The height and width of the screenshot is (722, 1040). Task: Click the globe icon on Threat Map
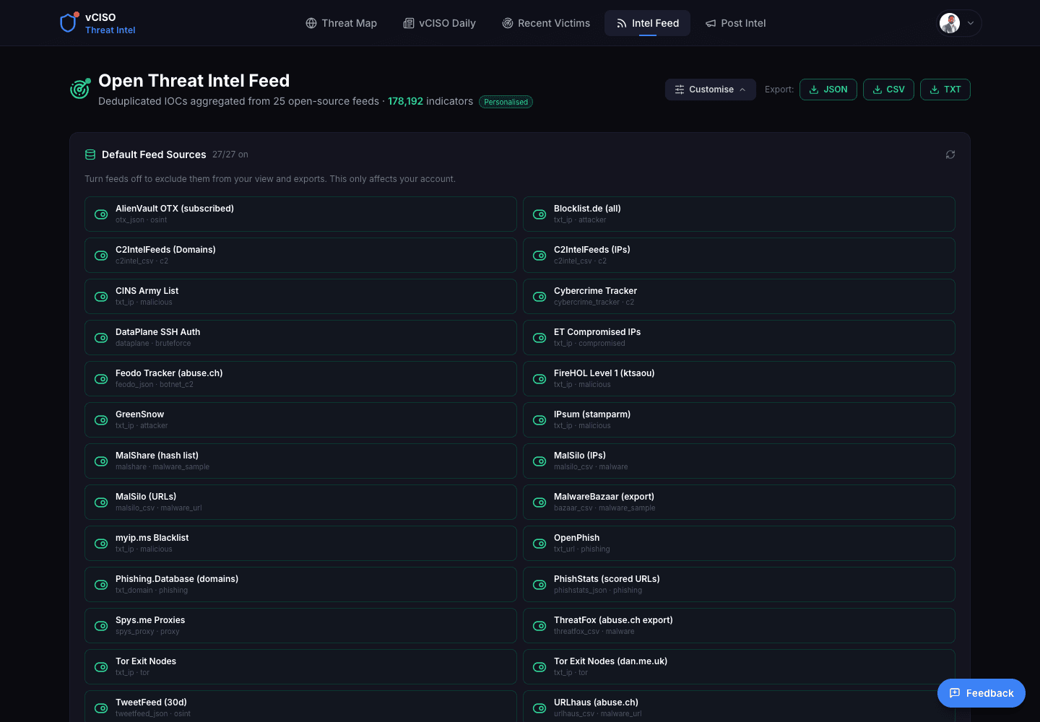point(311,23)
